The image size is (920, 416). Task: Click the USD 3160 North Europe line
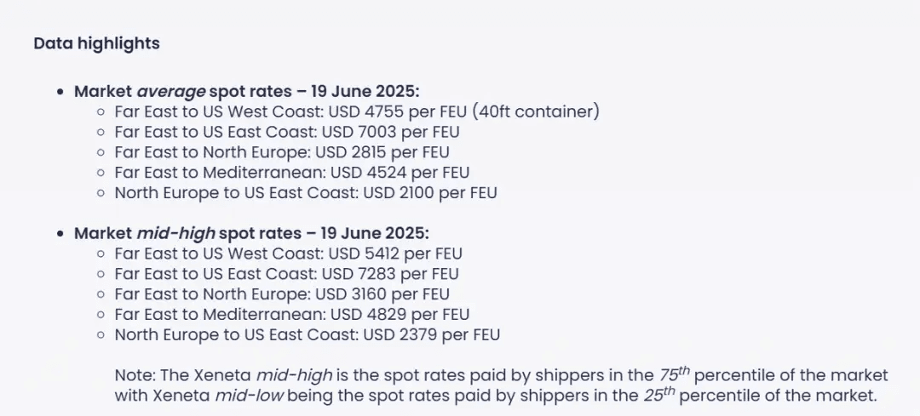[x=282, y=294]
